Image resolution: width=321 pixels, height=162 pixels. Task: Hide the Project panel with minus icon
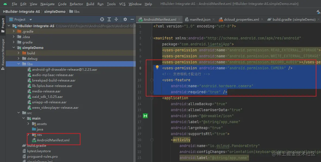(132, 20)
